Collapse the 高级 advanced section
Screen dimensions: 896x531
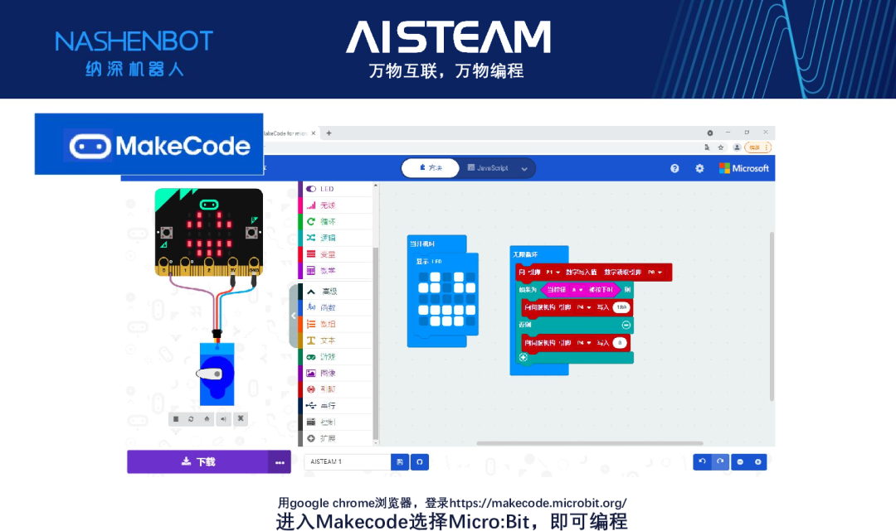pos(337,291)
